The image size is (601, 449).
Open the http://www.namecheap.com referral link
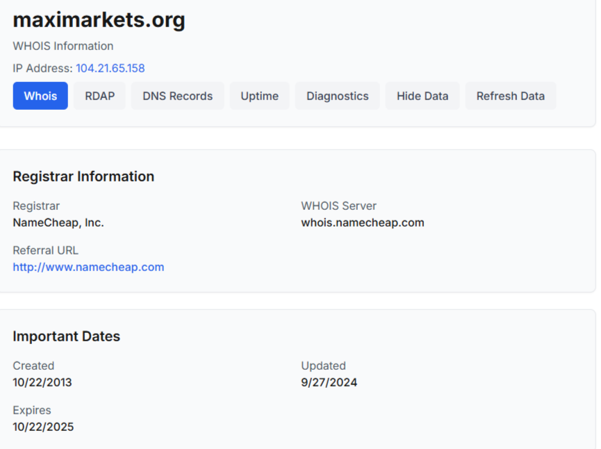click(88, 267)
